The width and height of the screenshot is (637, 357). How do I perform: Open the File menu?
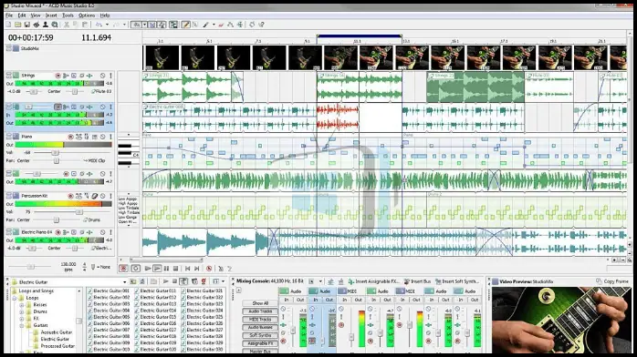tap(9, 15)
